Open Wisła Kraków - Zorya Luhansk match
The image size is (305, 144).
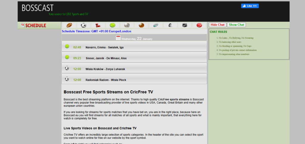coord(105,69)
